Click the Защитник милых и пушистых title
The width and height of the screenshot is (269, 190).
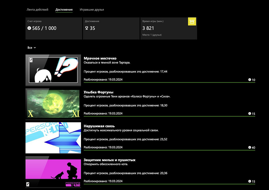[110, 160]
